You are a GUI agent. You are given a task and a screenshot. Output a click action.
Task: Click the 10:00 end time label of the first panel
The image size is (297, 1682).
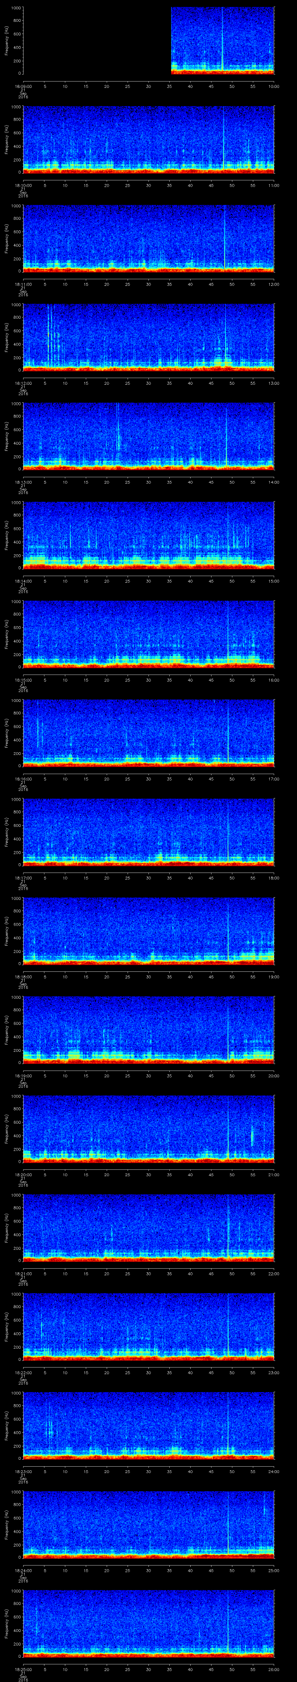click(274, 86)
